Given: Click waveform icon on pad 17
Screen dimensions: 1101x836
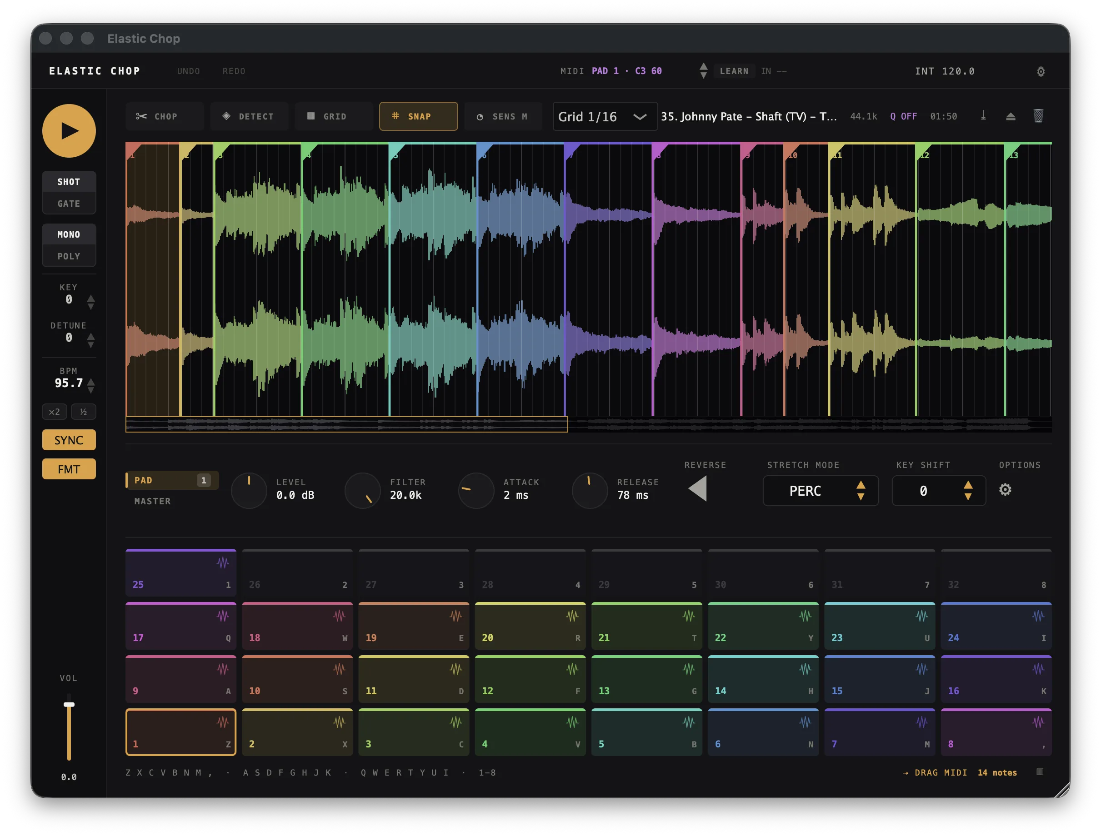Looking at the screenshot, I should [222, 616].
